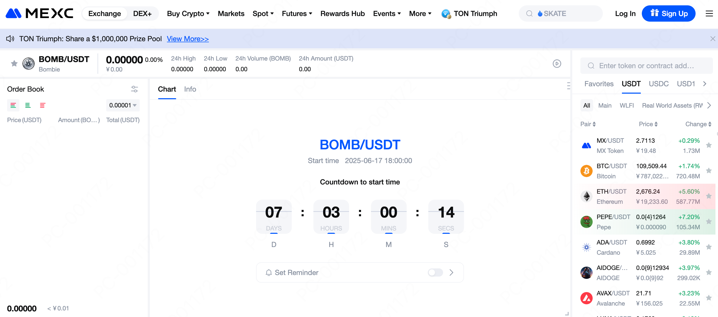Screen dimensions: 718x317
Task: Click the AIDOGE logo icon
Action: [586, 272]
